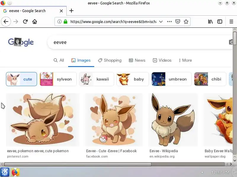Click the en.wikipedia.org source text
The width and height of the screenshot is (237, 177).
[x=162, y=156]
